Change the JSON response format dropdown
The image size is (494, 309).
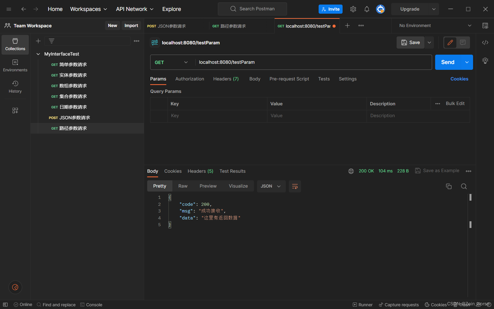click(x=271, y=186)
